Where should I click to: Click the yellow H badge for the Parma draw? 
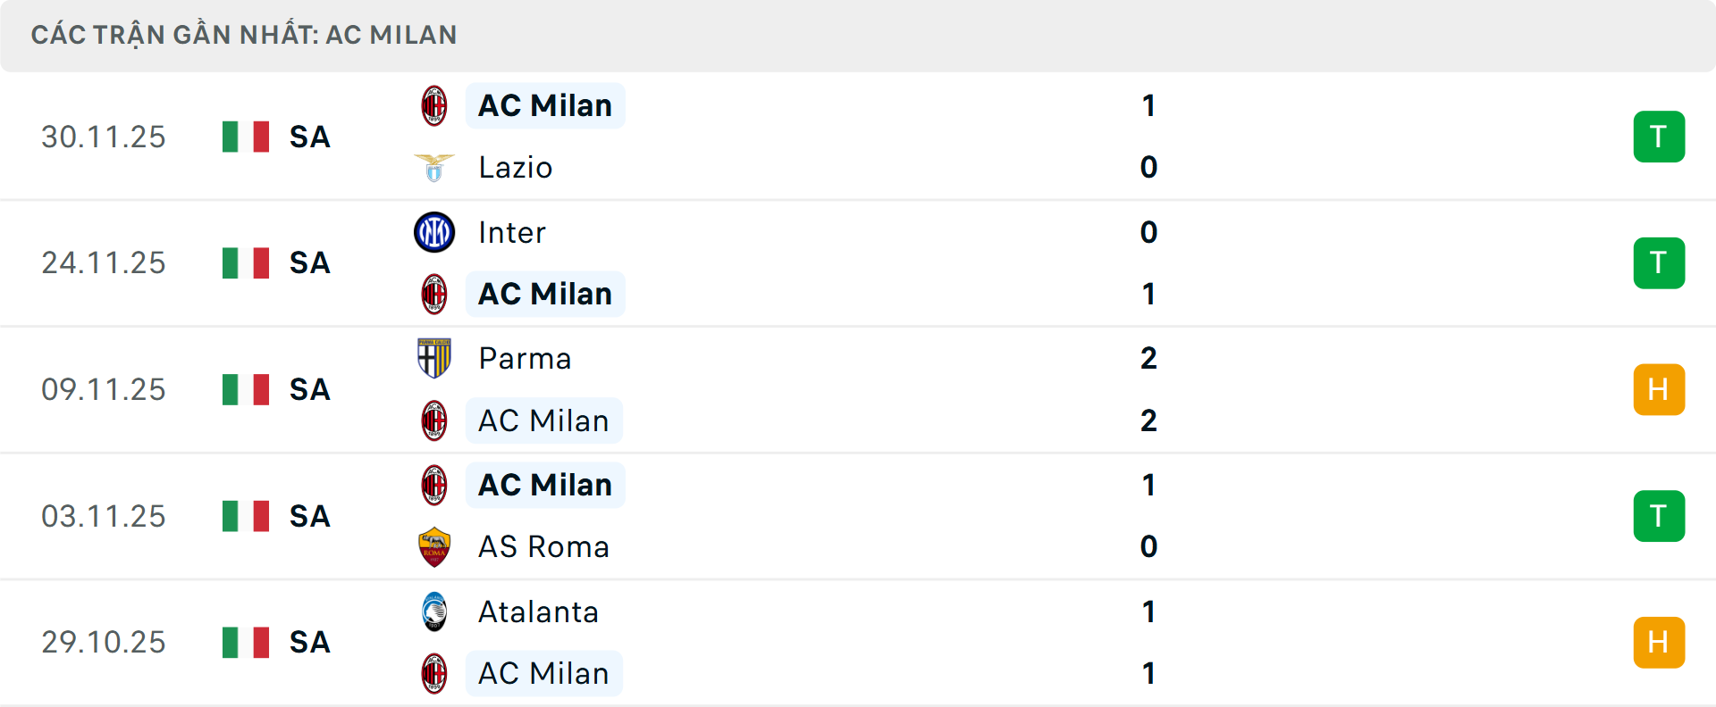pos(1659,389)
